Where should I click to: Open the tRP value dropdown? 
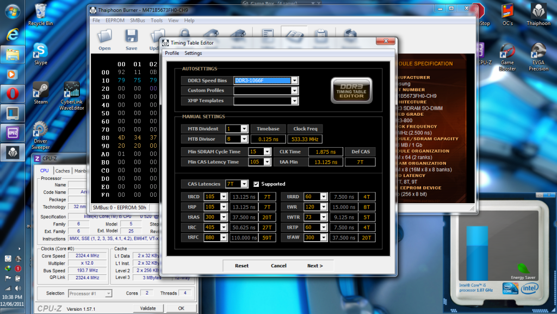224,207
